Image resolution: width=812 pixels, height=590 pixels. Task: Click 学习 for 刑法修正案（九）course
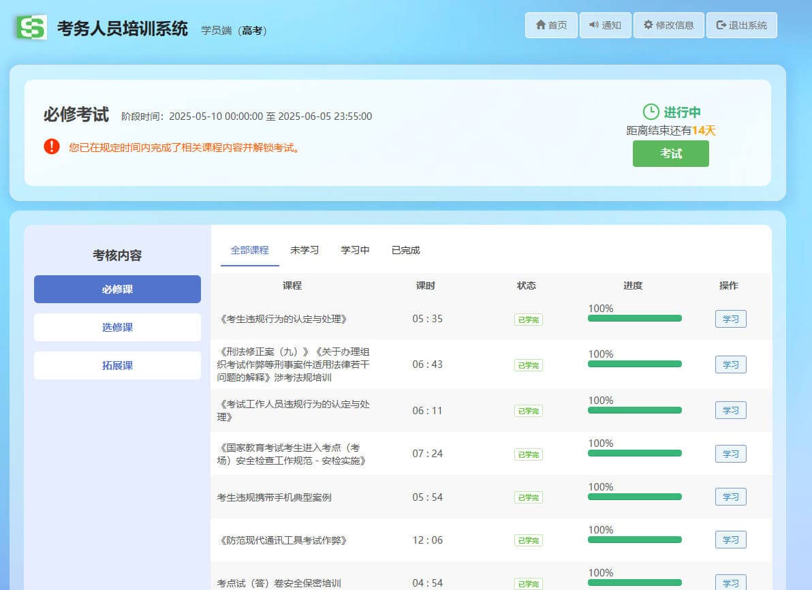731,364
